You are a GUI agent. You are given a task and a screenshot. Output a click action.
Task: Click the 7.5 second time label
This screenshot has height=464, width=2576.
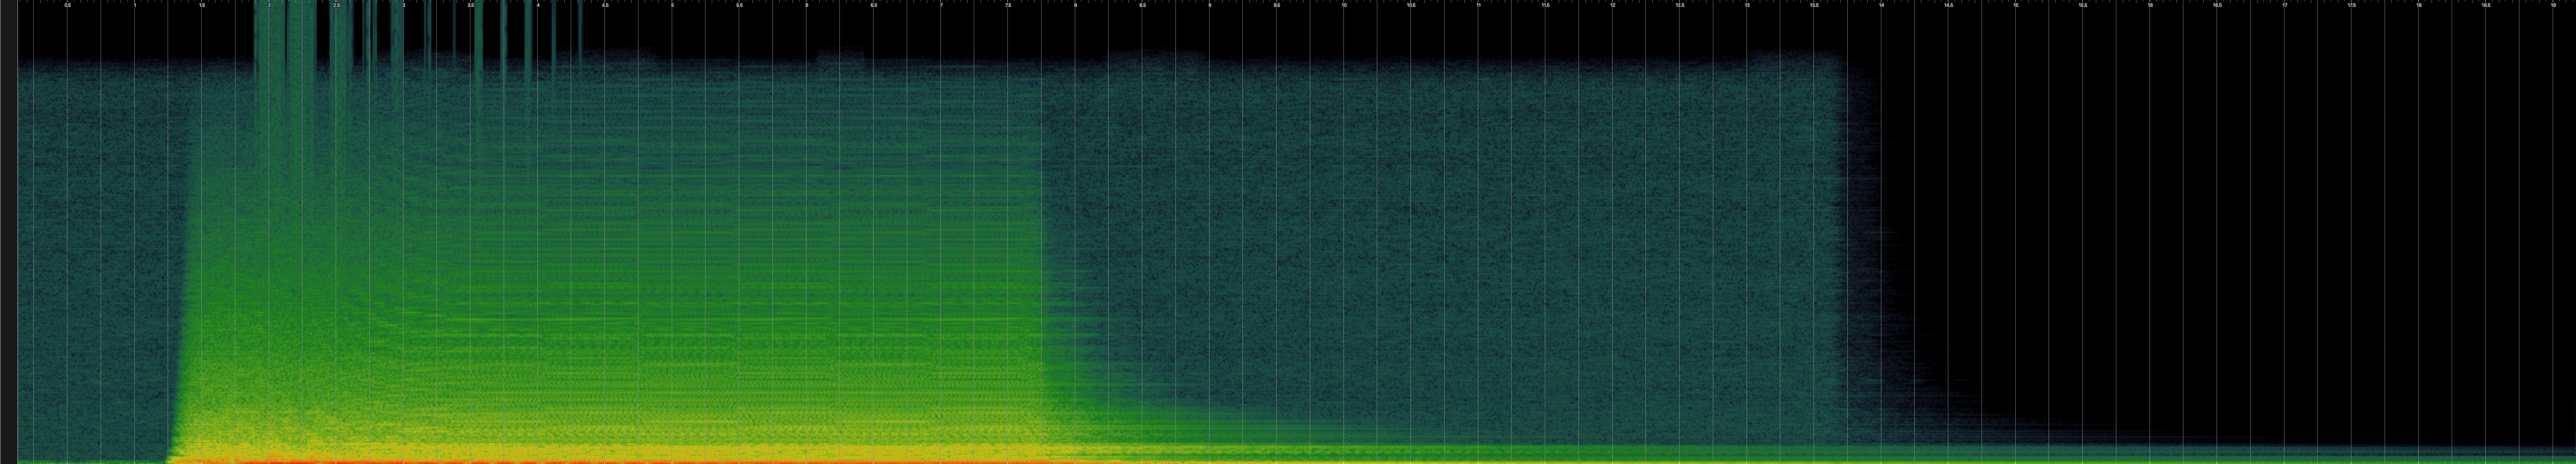1008,5
